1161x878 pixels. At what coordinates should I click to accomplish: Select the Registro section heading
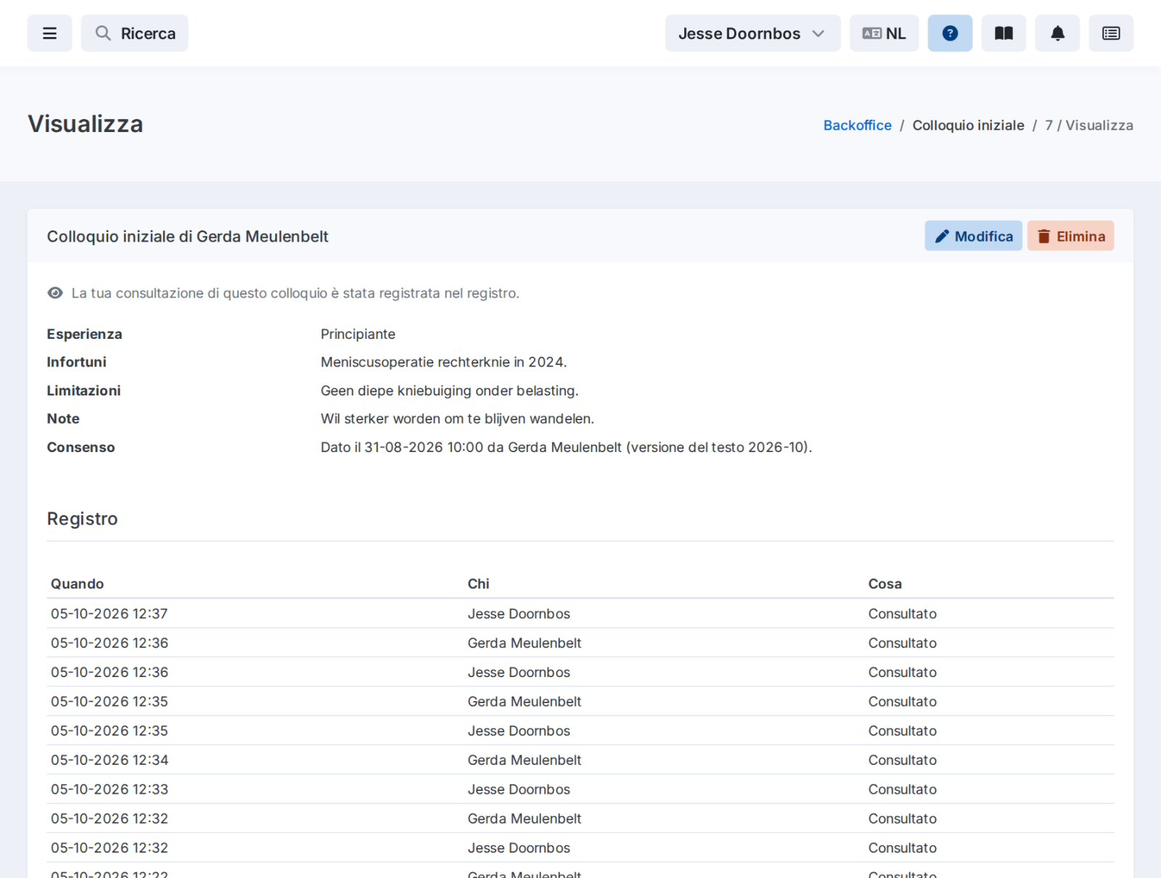pyautogui.click(x=82, y=519)
